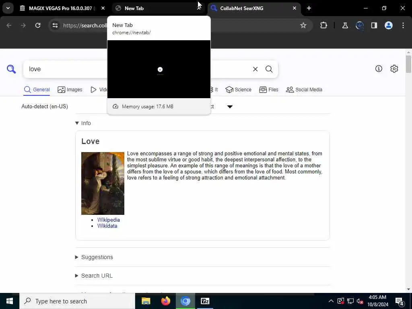Click the muted volume tray icon
Screen dimensions: 412x309
360,301
